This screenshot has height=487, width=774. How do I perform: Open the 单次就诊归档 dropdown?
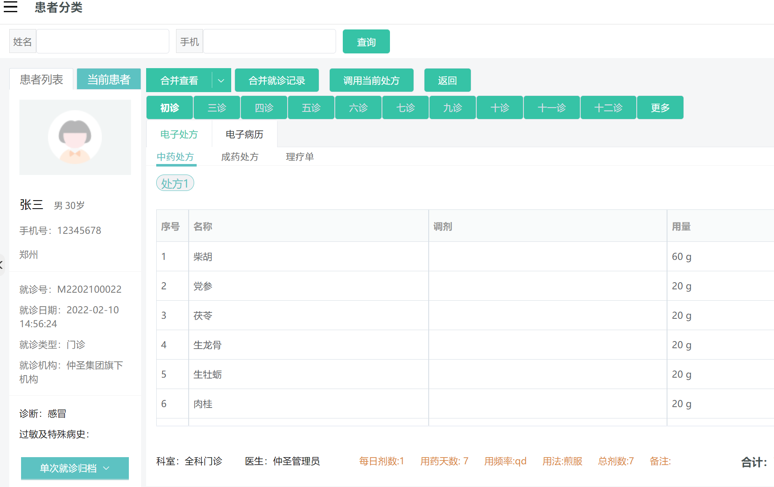[75, 468]
